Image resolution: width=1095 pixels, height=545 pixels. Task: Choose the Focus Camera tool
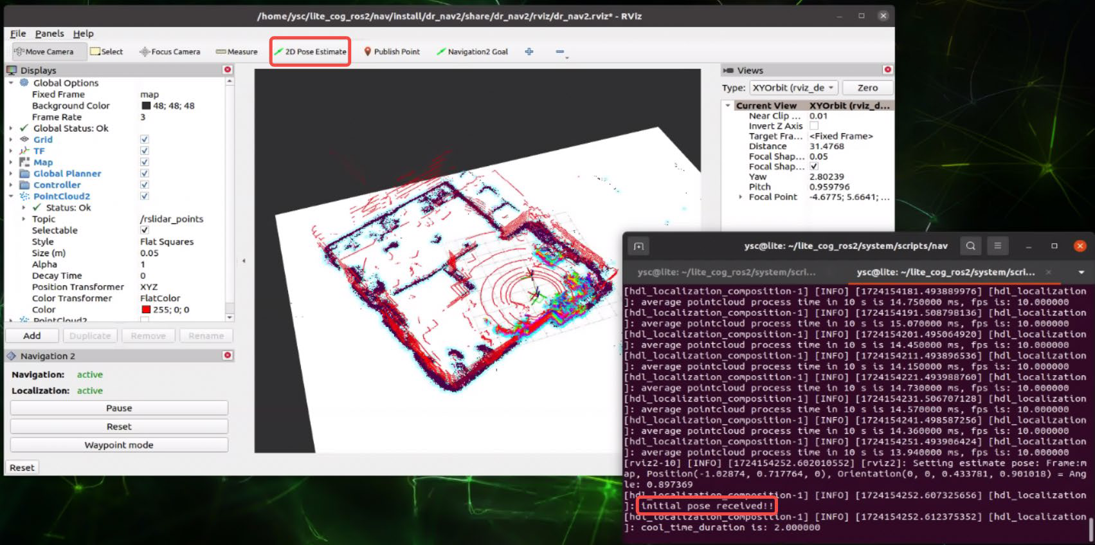pyautogui.click(x=170, y=51)
